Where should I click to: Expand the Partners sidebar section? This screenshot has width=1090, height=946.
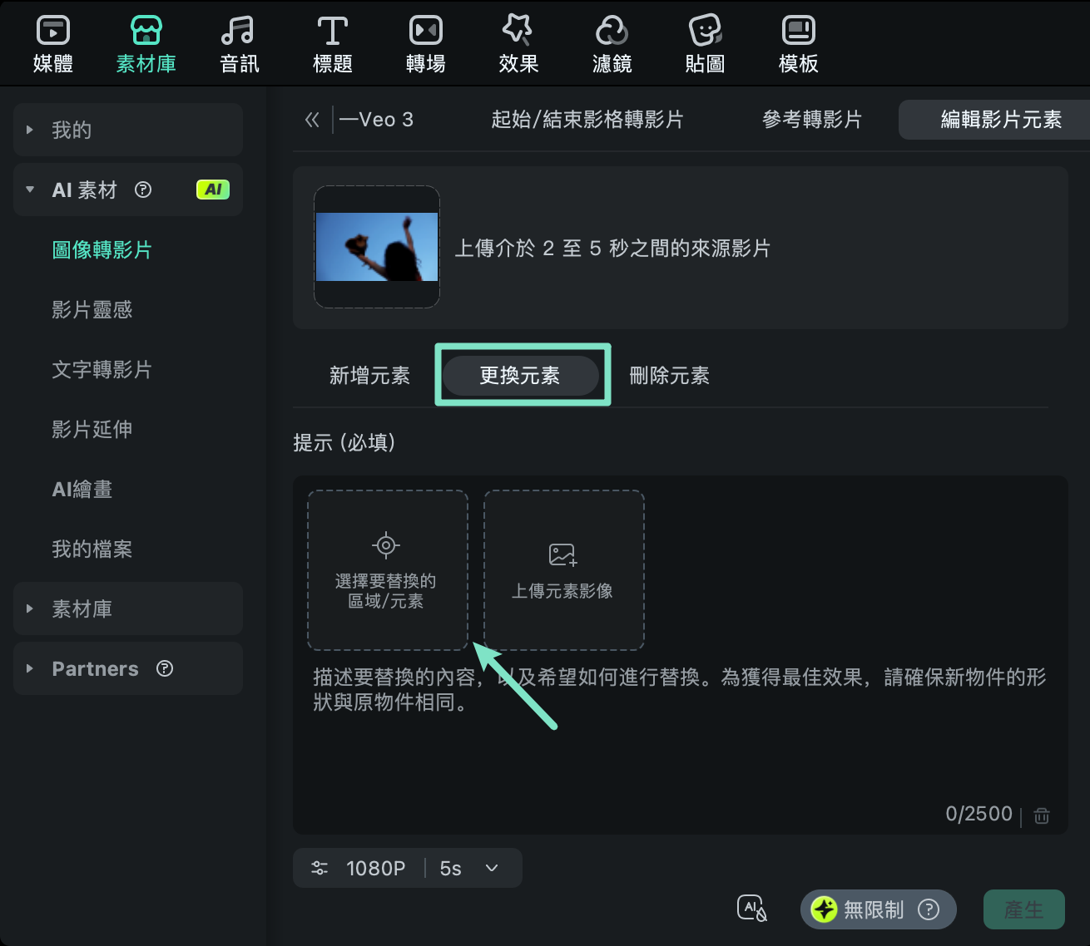click(127, 668)
